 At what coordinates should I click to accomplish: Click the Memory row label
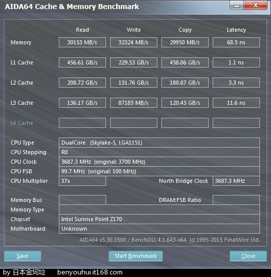click(x=21, y=42)
